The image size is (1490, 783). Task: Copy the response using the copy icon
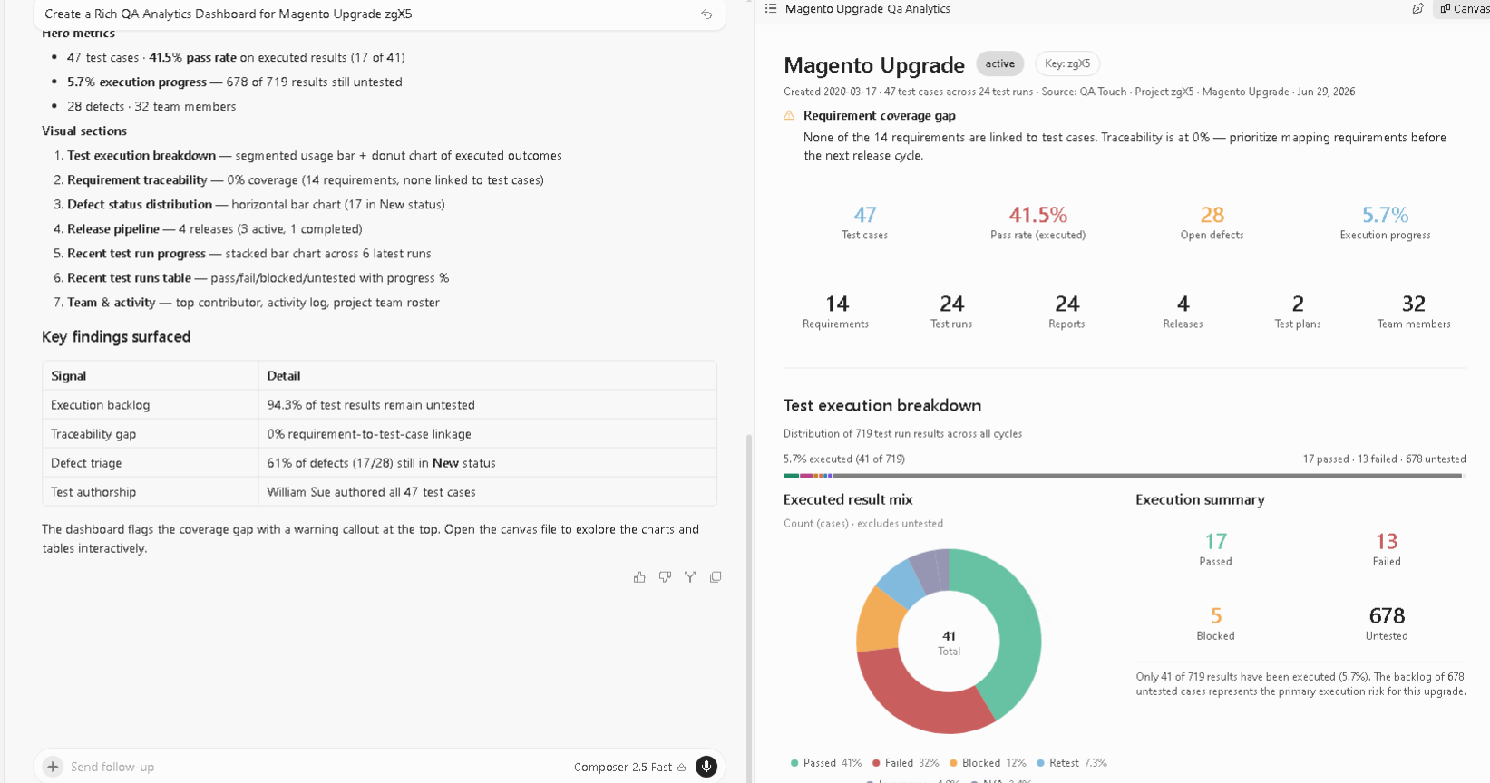point(716,577)
